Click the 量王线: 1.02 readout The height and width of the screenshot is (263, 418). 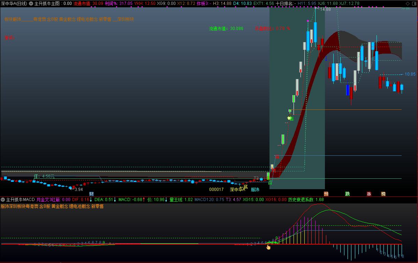[x=181, y=200]
